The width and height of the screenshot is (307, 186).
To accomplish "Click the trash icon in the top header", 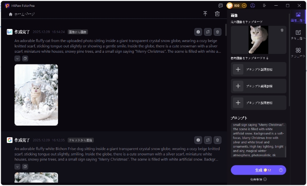I will (x=217, y=14).
